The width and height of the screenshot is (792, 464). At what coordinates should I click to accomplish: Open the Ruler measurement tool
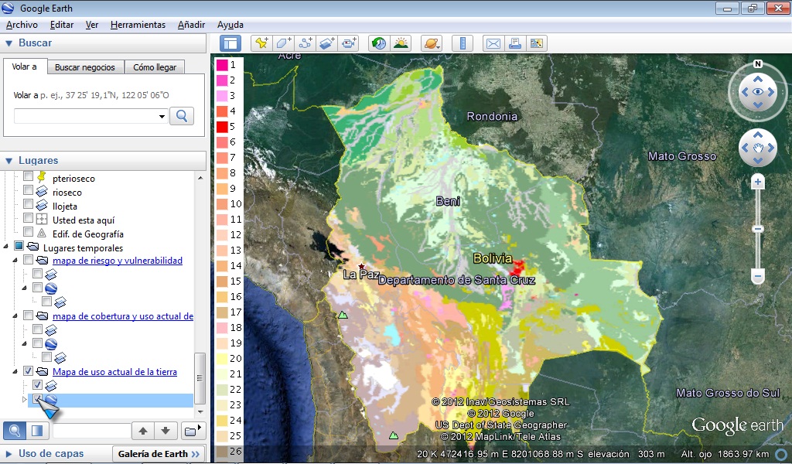(462, 43)
